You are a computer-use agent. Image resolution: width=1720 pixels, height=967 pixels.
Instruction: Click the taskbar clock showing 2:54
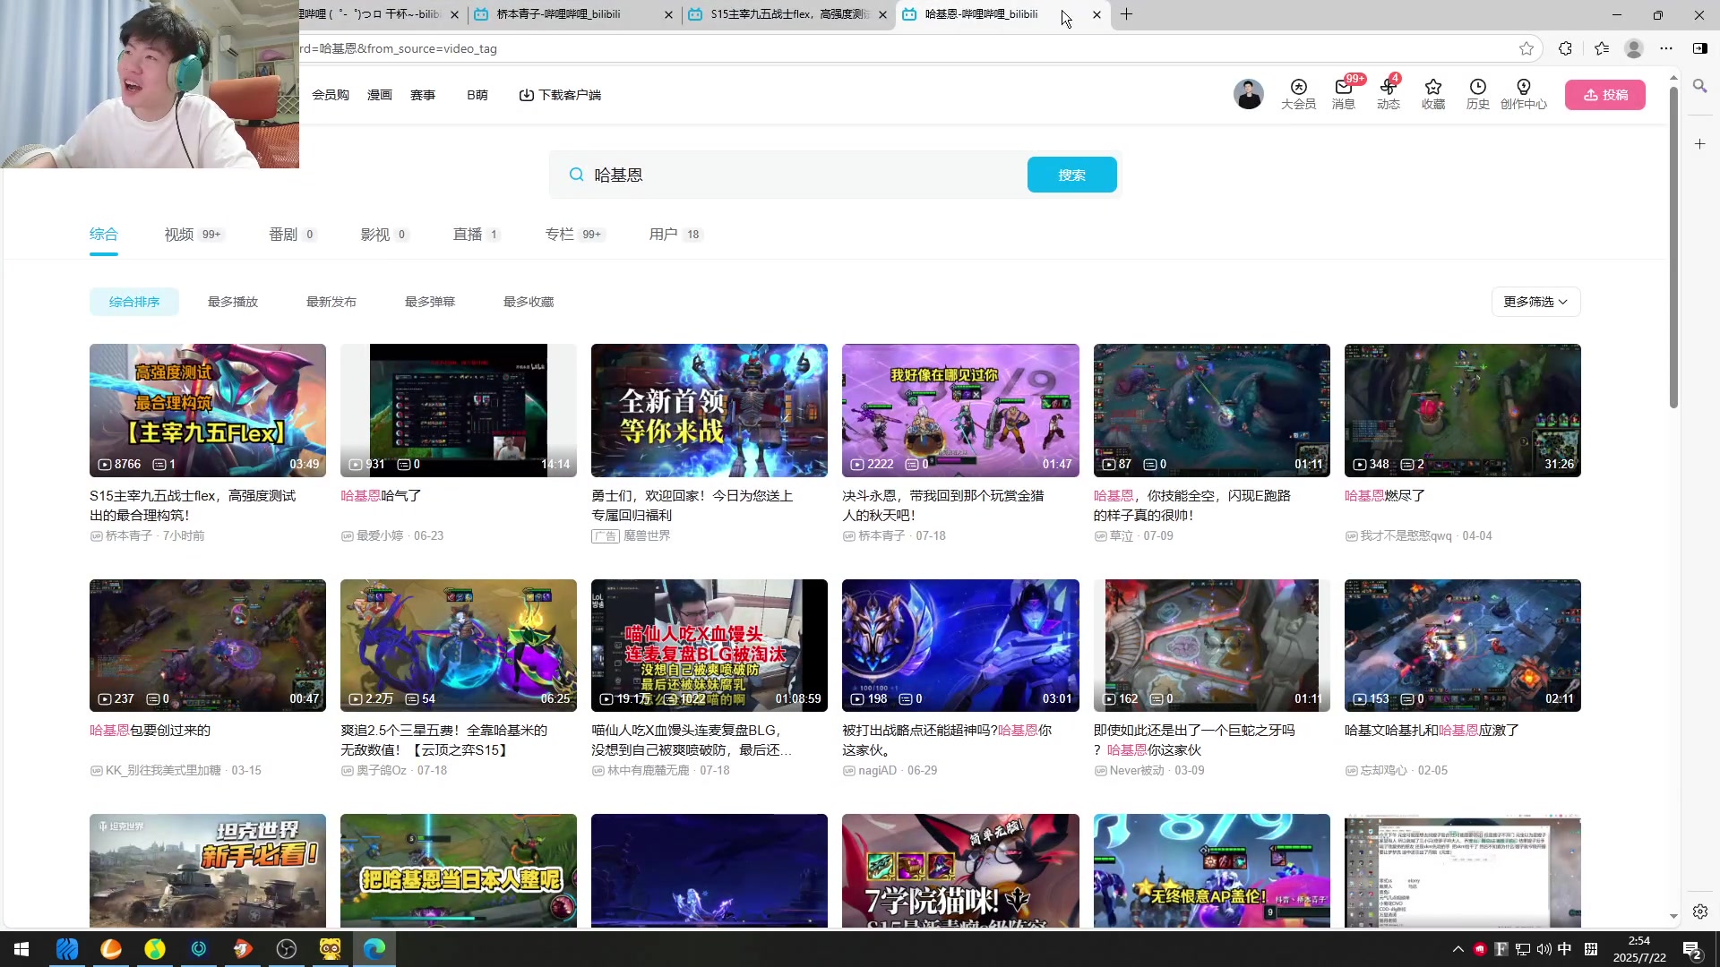[x=1639, y=949]
